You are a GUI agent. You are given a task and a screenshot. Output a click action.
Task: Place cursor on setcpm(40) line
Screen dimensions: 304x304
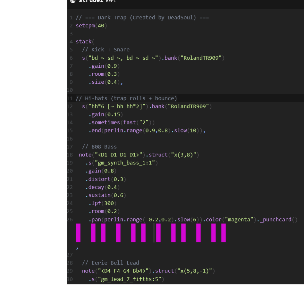[91, 25]
